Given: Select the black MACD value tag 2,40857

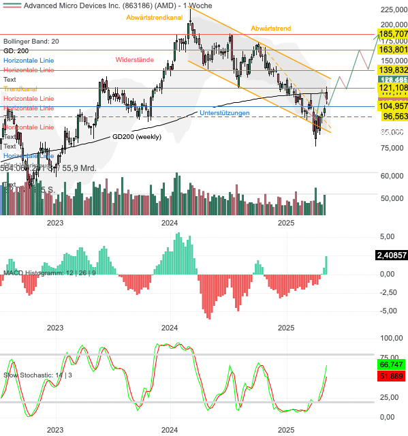Looking at the screenshot, I should [x=392, y=255].
